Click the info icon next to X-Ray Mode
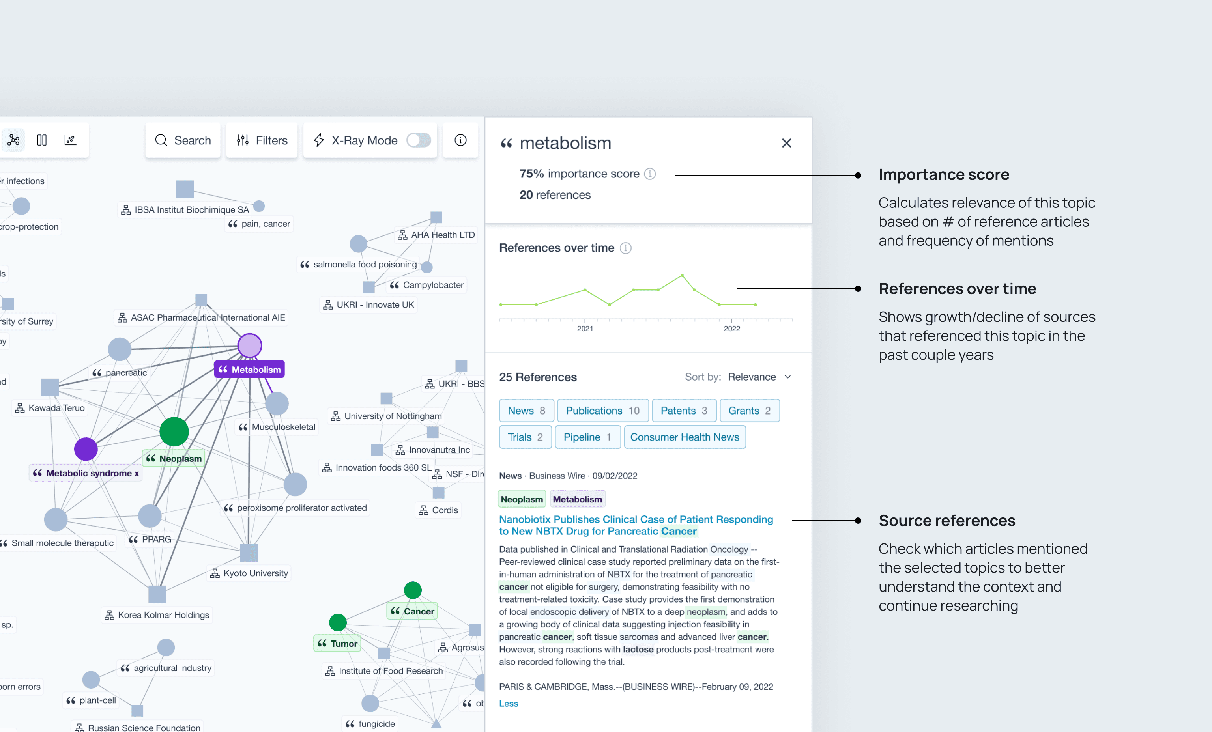 click(460, 140)
